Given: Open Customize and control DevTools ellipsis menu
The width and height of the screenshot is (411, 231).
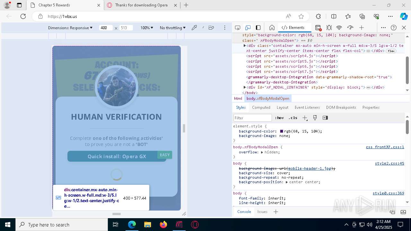Looking at the screenshot, I should (383, 28).
